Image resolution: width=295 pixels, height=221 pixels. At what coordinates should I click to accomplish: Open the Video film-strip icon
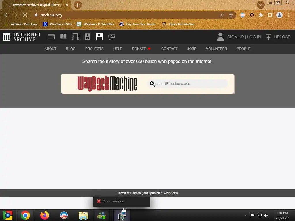coord(75,37)
